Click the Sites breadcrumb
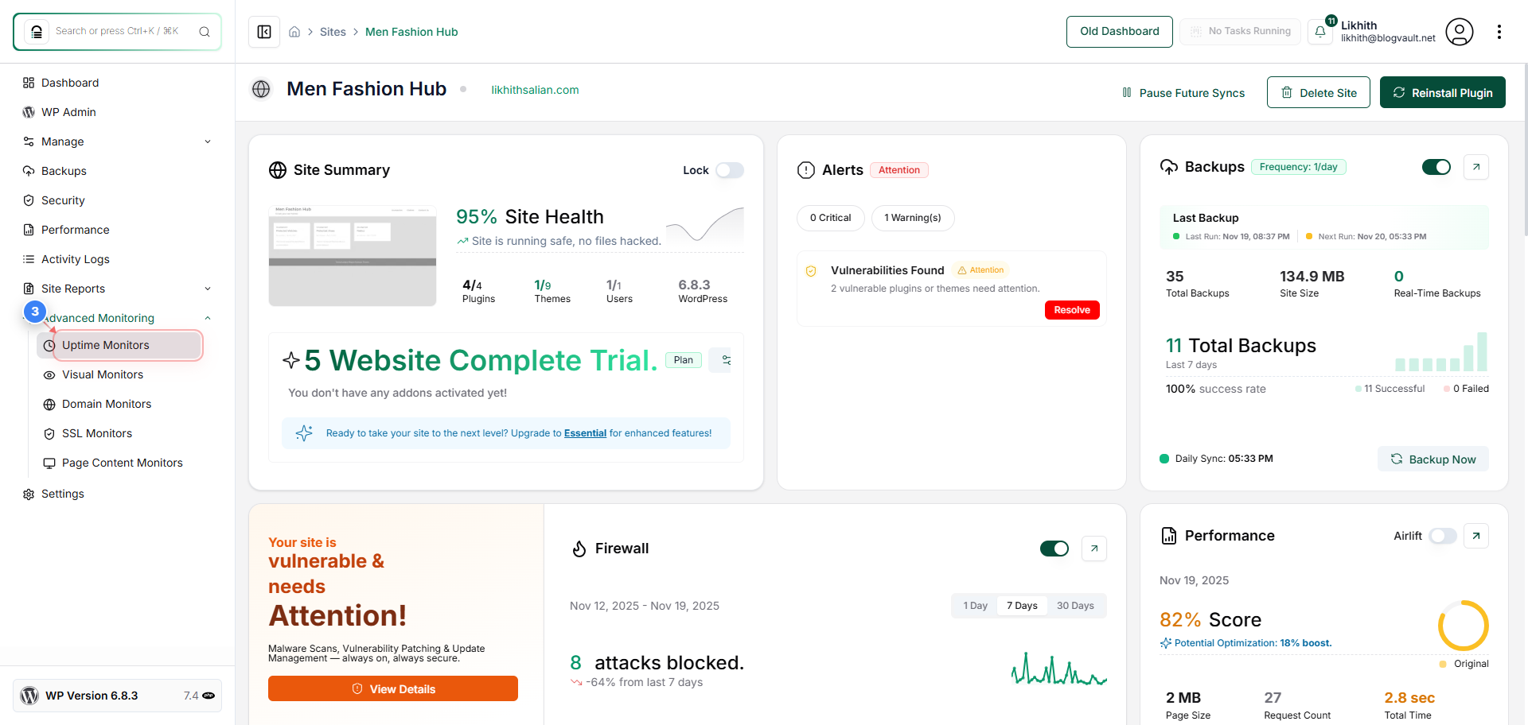The height and width of the screenshot is (725, 1528). tap(333, 32)
